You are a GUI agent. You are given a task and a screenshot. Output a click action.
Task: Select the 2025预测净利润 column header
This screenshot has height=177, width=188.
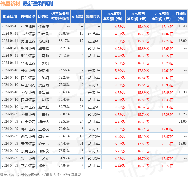click(138, 16)
